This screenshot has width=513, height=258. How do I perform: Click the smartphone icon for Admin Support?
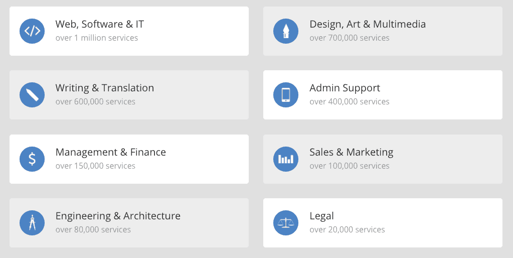pos(286,95)
